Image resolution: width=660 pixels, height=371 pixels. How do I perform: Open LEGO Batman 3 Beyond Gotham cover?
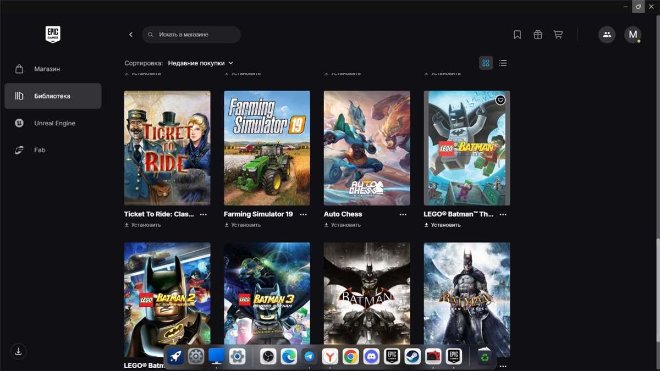267,300
